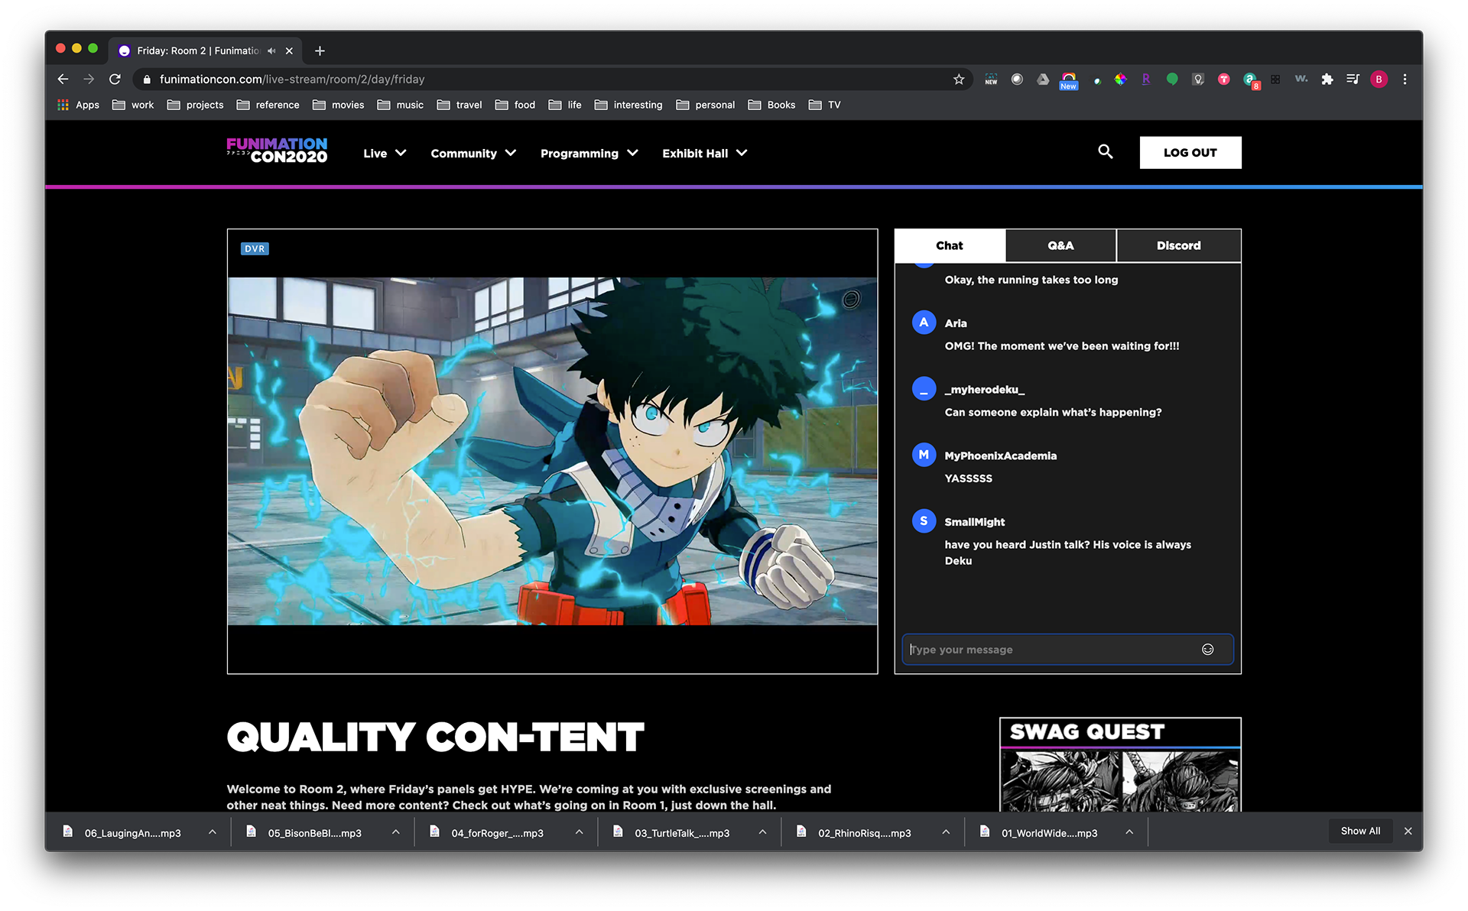Open options for 04_forRoger mp3 download
The height and width of the screenshot is (911, 1468).
pos(580,832)
